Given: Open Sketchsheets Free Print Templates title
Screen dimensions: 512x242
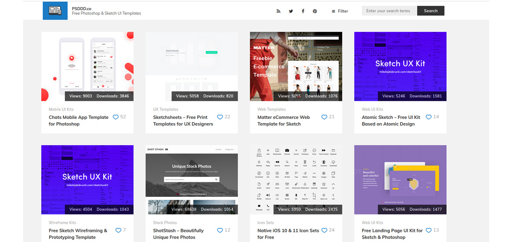Looking at the screenshot, I should pyautogui.click(x=183, y=121).
